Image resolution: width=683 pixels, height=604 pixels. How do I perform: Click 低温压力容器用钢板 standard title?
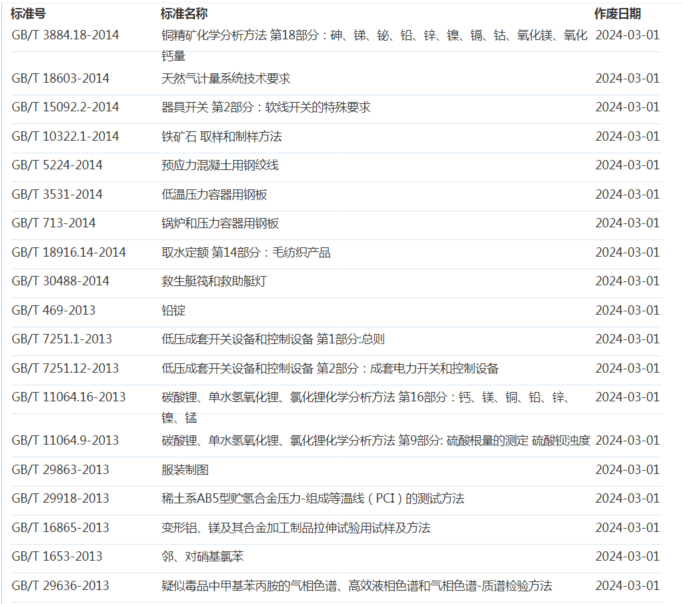tap(214, 195)
